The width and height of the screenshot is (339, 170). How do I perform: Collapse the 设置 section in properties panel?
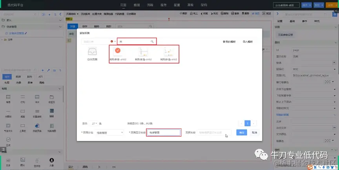point(335,27)
